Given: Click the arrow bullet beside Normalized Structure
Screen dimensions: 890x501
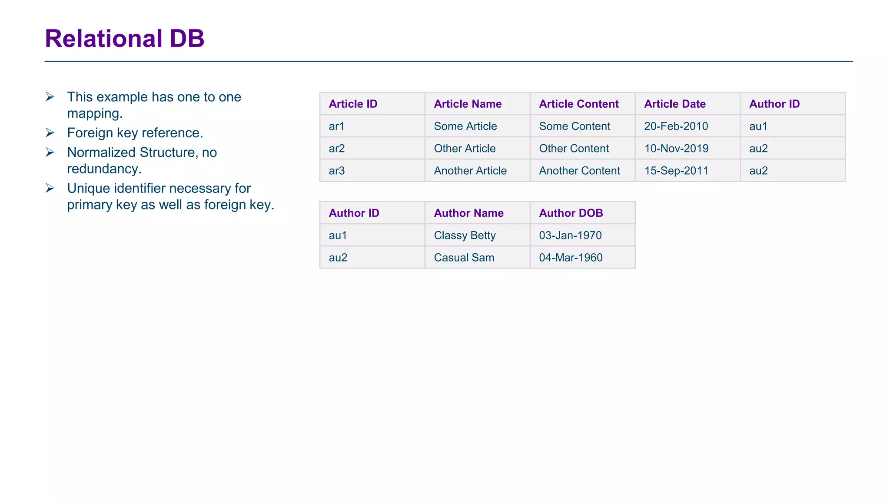Looking at the screenshot, I should pos(50,152).
